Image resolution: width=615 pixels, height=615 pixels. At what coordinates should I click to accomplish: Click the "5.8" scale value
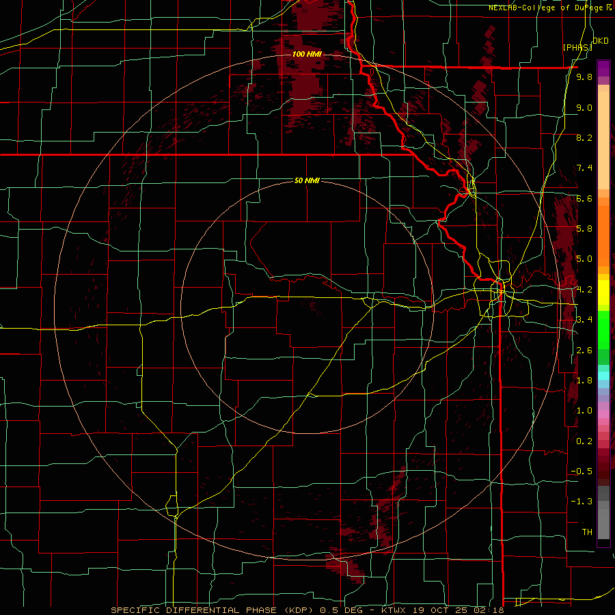[584, 229]
